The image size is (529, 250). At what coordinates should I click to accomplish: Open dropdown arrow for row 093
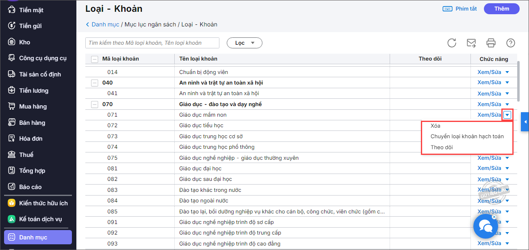point(507,244)
